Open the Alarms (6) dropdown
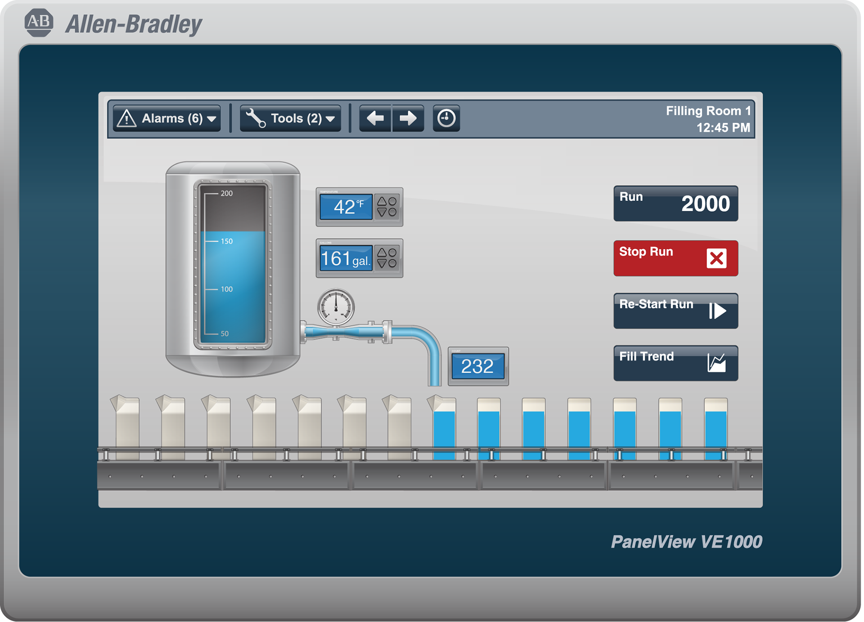This screenshot has height=622, width=864. (166, 119)
